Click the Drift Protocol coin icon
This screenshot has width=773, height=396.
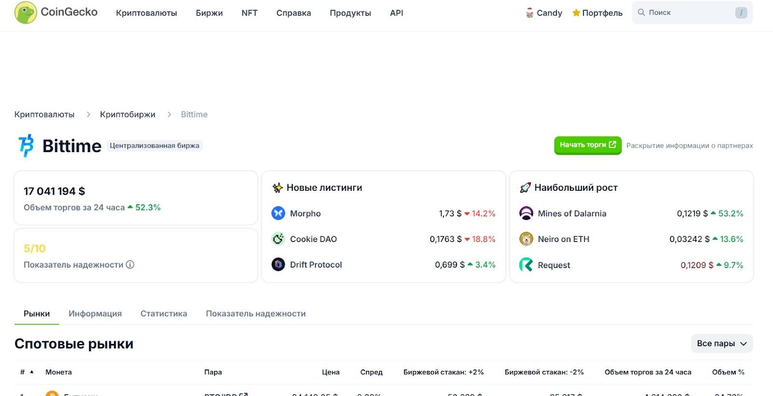(278, 265)
